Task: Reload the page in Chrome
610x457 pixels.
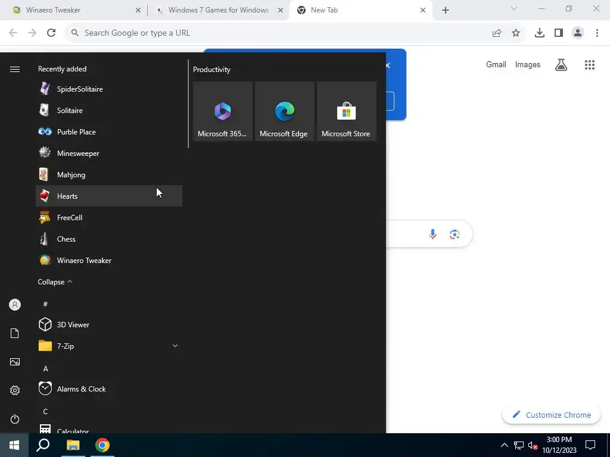Action: 51,33
